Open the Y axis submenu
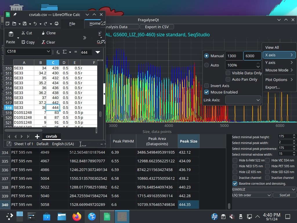 click(279, 63)
